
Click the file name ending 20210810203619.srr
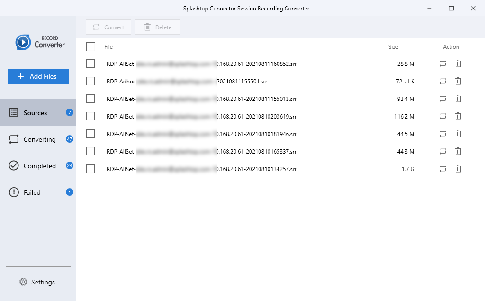pos(201,117)
